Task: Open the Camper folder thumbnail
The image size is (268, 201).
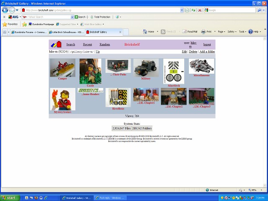Action: (x=62, y=68)
